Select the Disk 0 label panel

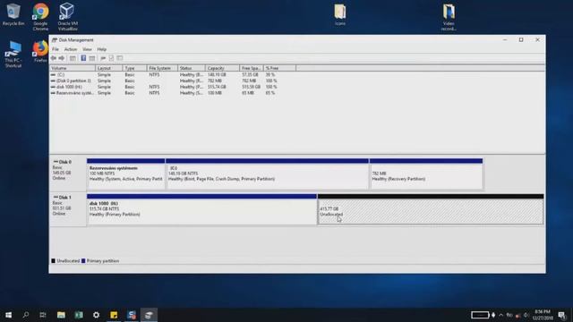coord(68,174)
